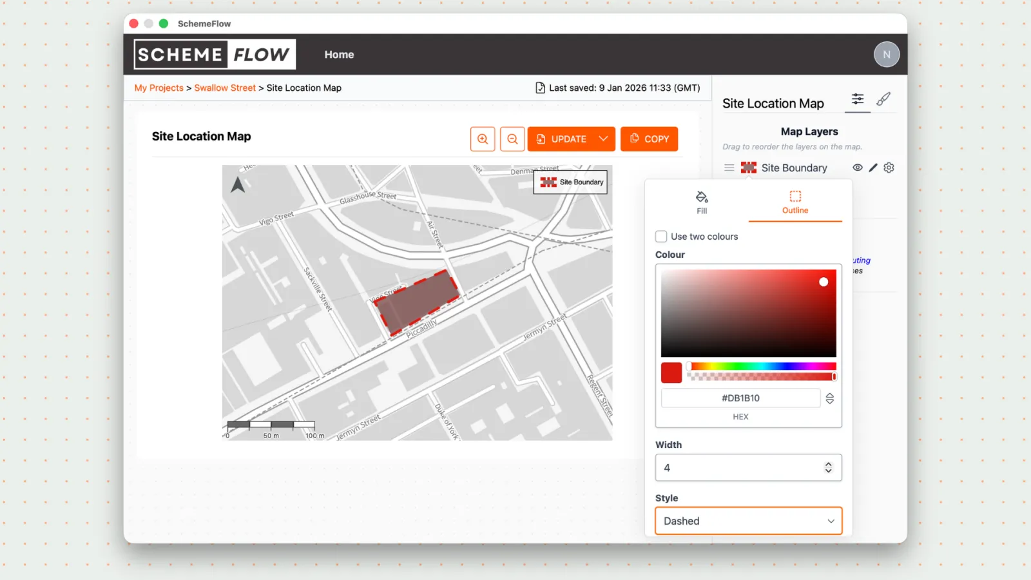
Task: Click the pencil edit icon for Site Boundary
Action: pyautogui.click(x=873, y=168)
